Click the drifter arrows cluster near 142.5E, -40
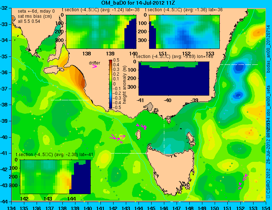The image size is (272, 210). pos(118,138)
